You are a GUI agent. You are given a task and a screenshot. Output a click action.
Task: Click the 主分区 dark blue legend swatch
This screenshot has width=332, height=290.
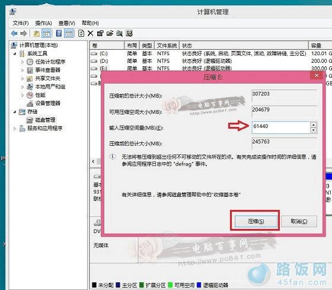click(118, 285)
